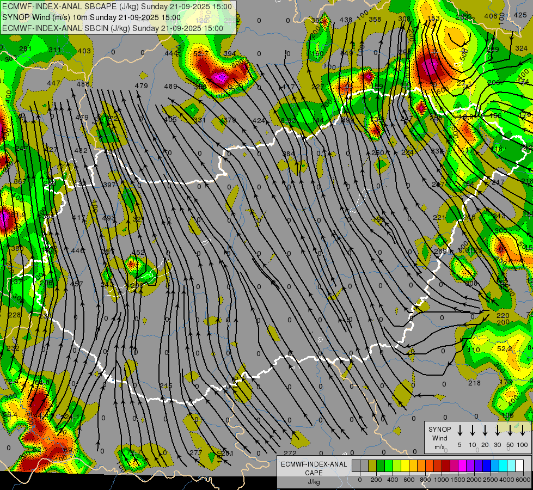The image size is (533, 490).
Task: Pick the dark green CAPE legend swatch
Action: 381,466
